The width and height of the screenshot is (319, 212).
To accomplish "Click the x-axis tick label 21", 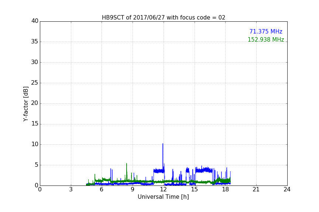I will pyautogui.click(x=256, y=190).
